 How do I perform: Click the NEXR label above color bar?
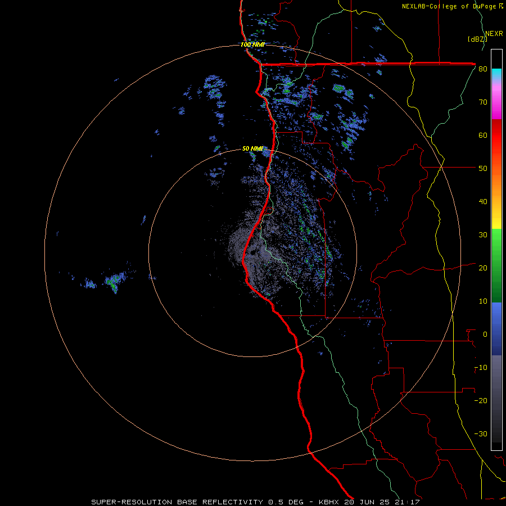(x=494, y=34)
